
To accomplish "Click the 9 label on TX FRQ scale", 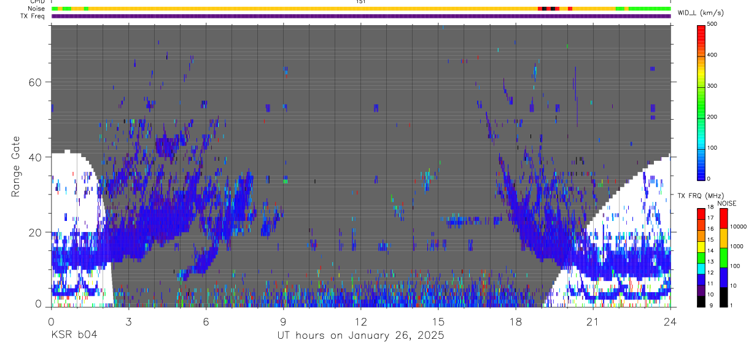I will click(710, 305).
